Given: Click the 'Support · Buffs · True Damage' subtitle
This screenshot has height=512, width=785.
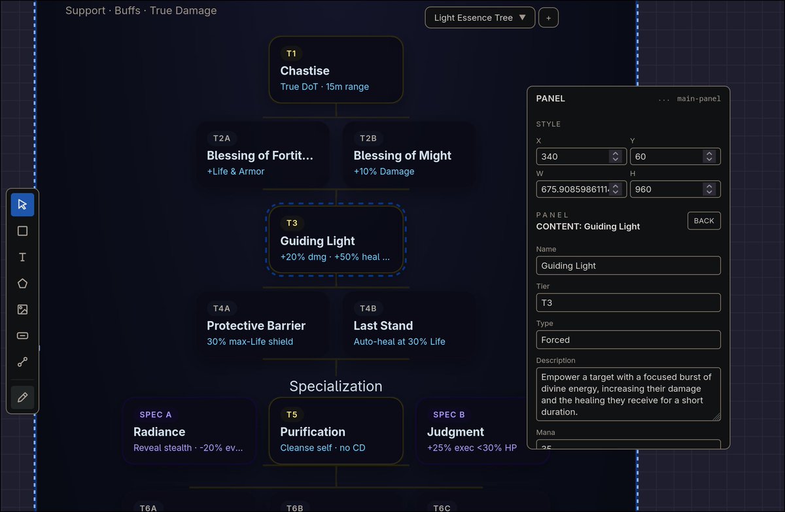Looking at the screenshot, I should pos(141,10).
